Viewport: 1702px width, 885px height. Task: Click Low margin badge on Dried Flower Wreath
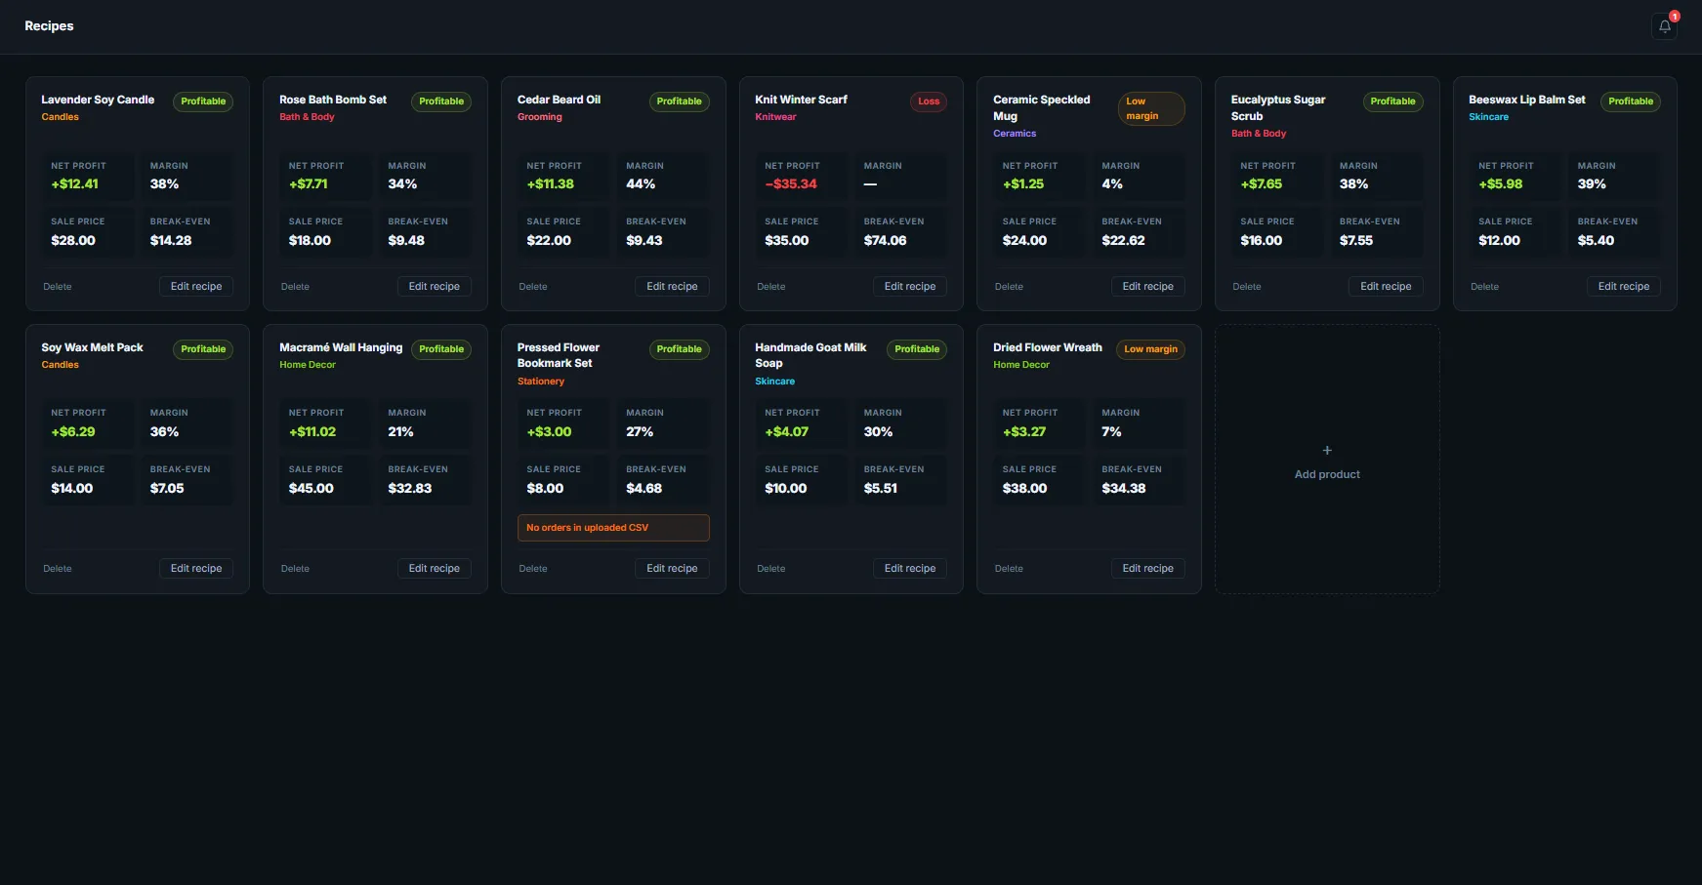tap(1150, 349)
